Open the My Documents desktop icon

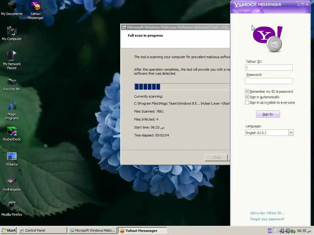point(12,8)
